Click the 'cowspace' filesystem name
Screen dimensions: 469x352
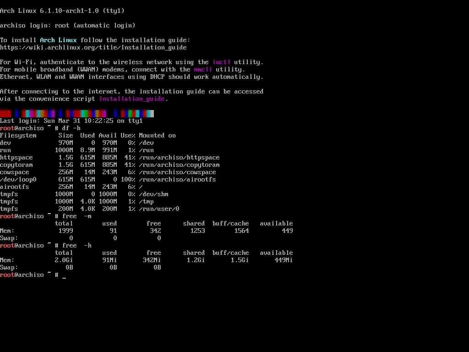tap(15, 172)
